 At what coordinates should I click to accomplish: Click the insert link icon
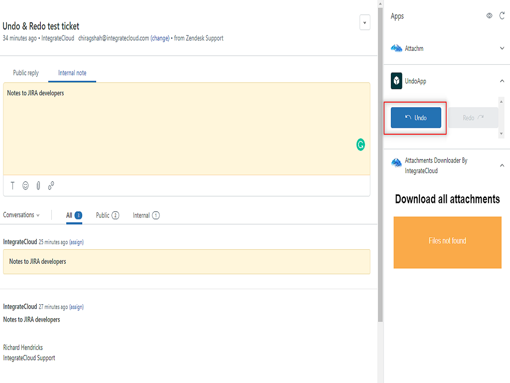click(51, 186)
